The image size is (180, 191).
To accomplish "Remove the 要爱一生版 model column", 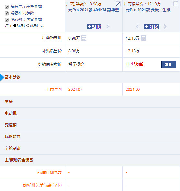I will [x=175, y=4].
